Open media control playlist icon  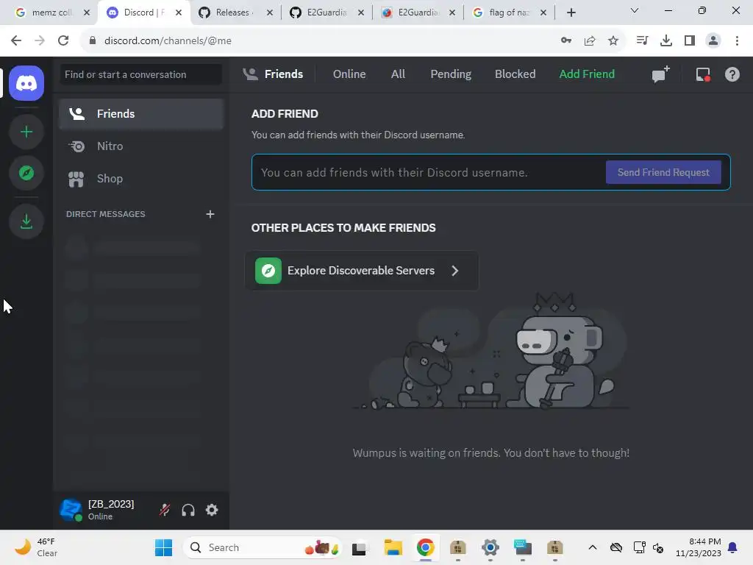pos(642,41)
